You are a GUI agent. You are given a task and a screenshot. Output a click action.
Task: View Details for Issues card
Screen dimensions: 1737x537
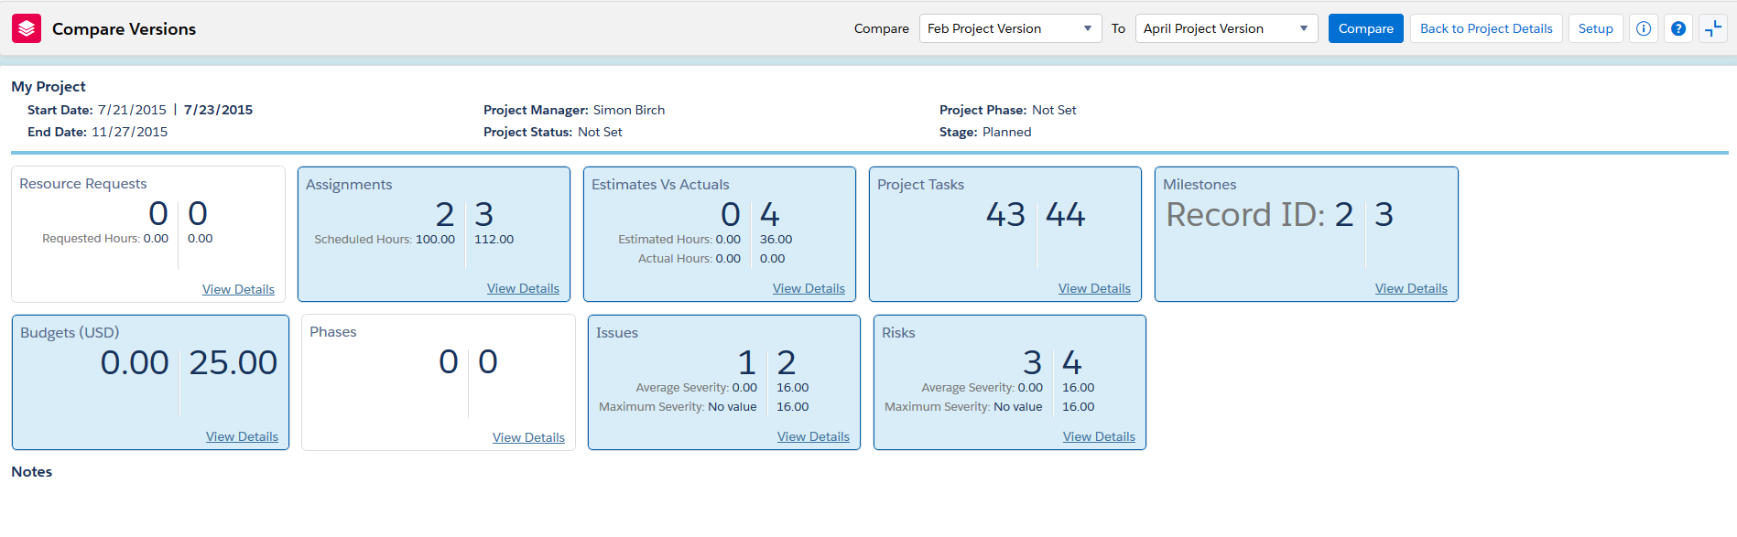(813, 436)
